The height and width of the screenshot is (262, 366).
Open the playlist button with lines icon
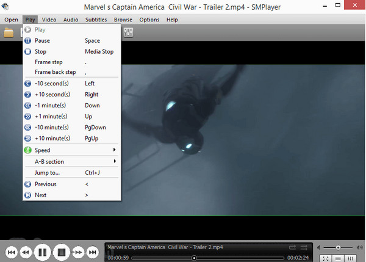point(338,258)
